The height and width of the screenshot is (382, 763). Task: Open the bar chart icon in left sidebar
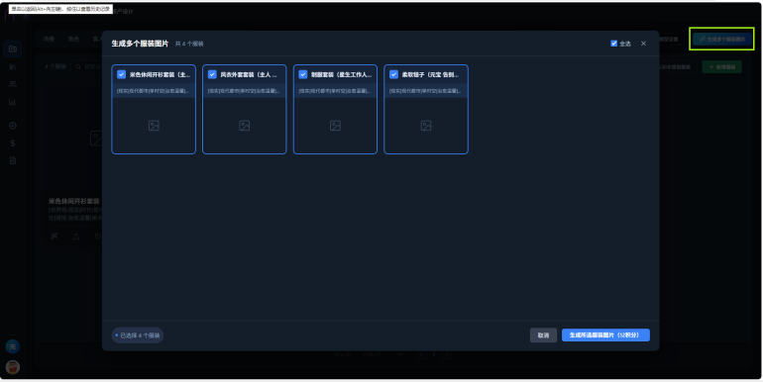point(13,102)
